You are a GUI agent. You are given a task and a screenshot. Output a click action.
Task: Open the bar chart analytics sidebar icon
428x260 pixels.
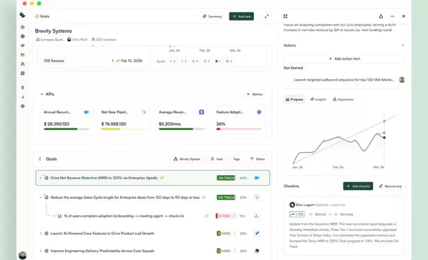click(23, 97)
